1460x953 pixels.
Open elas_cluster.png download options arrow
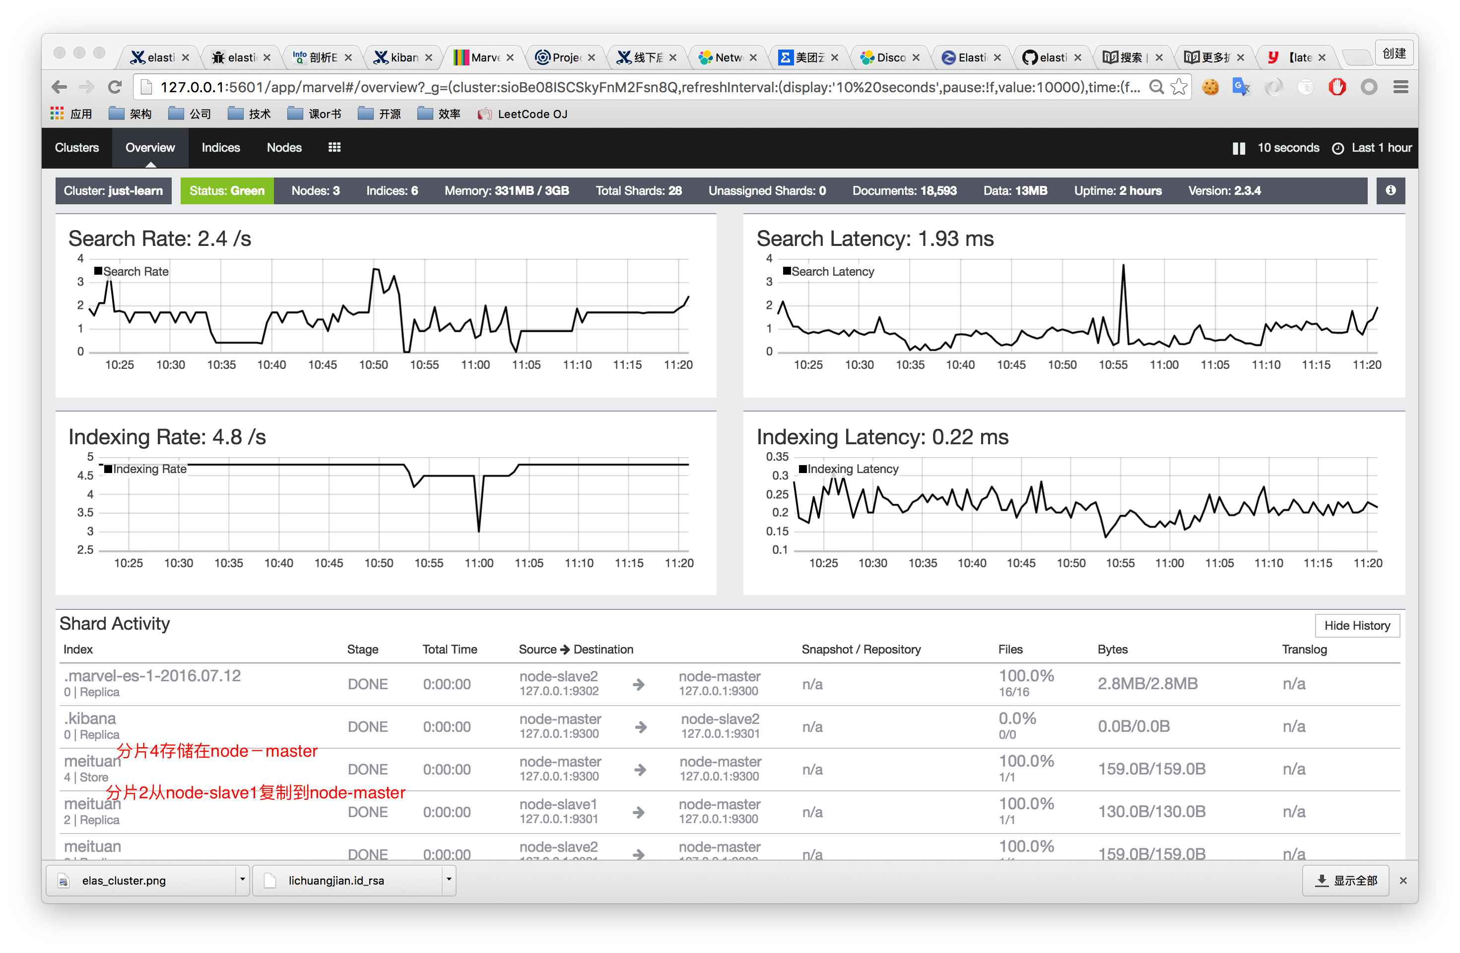click(x=242, y=880)
